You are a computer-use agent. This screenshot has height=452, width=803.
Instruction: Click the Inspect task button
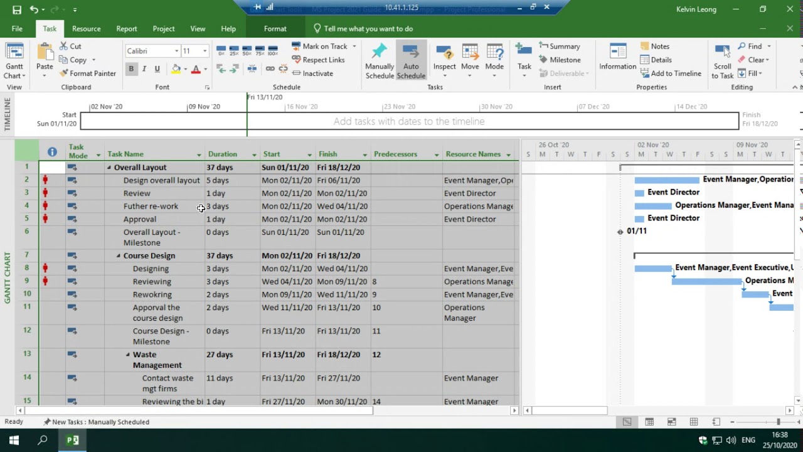point(444,62)
